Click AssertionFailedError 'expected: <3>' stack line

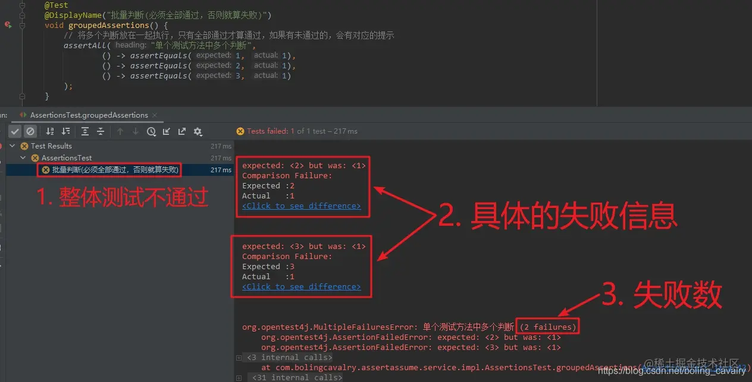click(411, 348)
